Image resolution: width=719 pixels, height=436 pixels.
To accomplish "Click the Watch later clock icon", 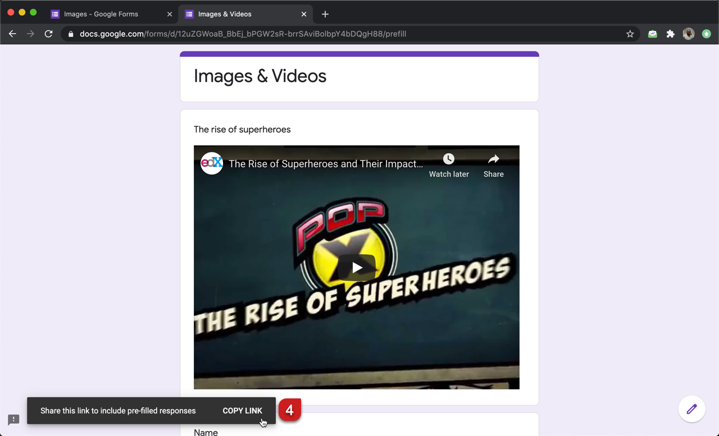I will click(x=448, y=159).
